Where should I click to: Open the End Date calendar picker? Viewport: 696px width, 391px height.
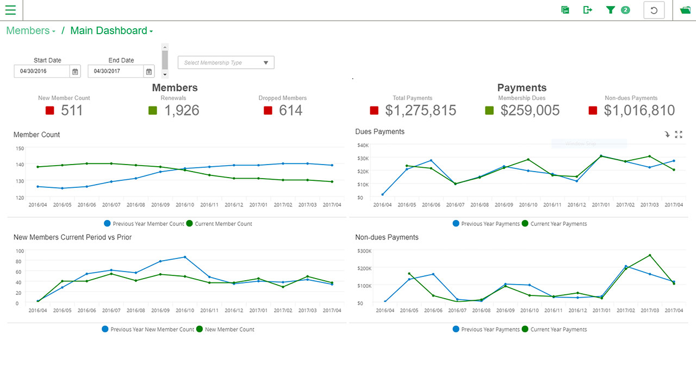pyautogui.click(x=149, y=71)
